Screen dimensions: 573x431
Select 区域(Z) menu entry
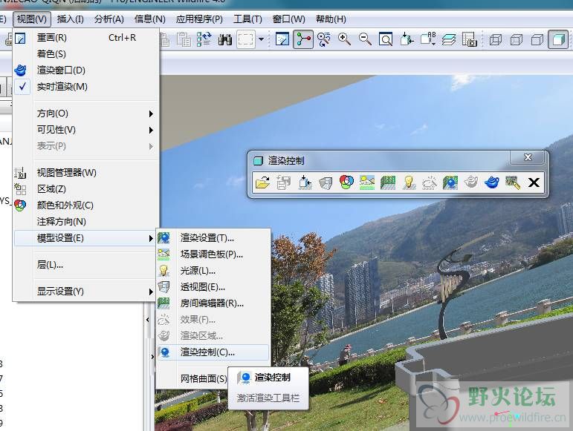click(x=86, y=189)
